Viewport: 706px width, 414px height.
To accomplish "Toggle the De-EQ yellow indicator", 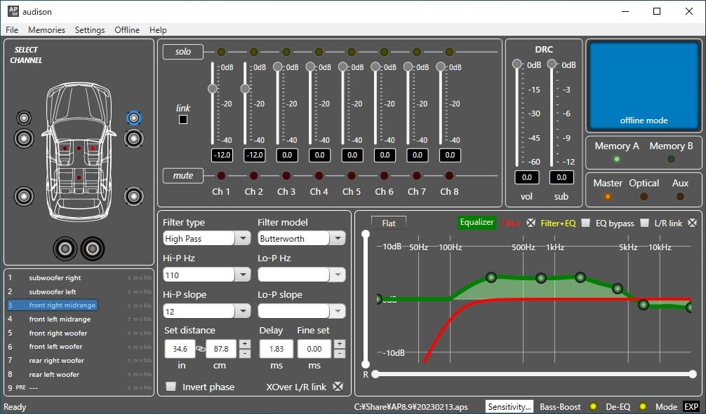I will pos(643,406).
